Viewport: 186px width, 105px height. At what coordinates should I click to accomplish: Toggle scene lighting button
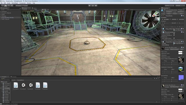[43, 10]
